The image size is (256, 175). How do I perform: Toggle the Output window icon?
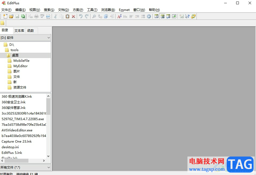pyautogui.click(x=168, y=16)
